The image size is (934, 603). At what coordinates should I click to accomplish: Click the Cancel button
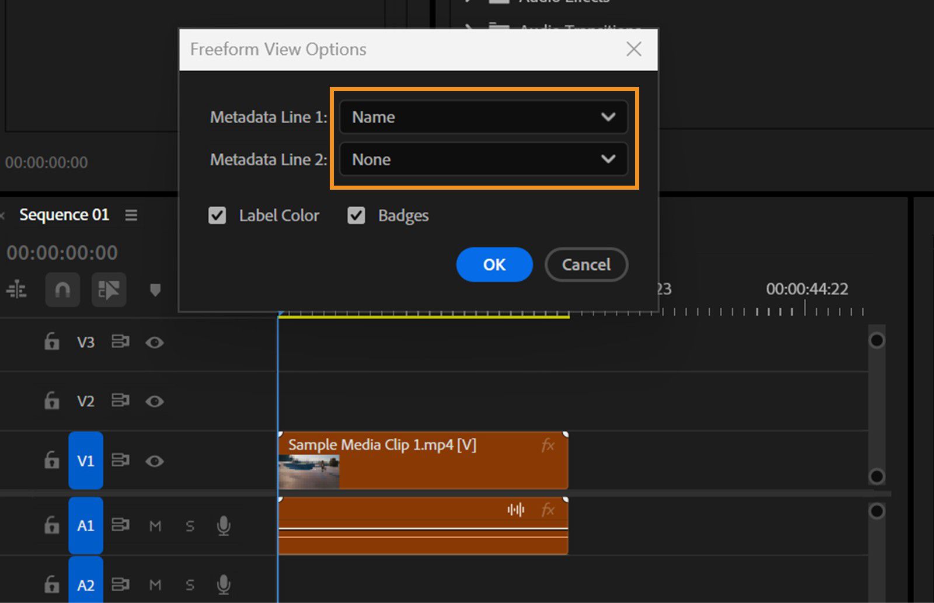586,264
